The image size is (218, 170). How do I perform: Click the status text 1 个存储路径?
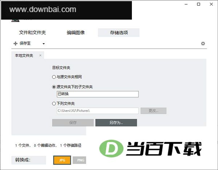coord(71,146)
